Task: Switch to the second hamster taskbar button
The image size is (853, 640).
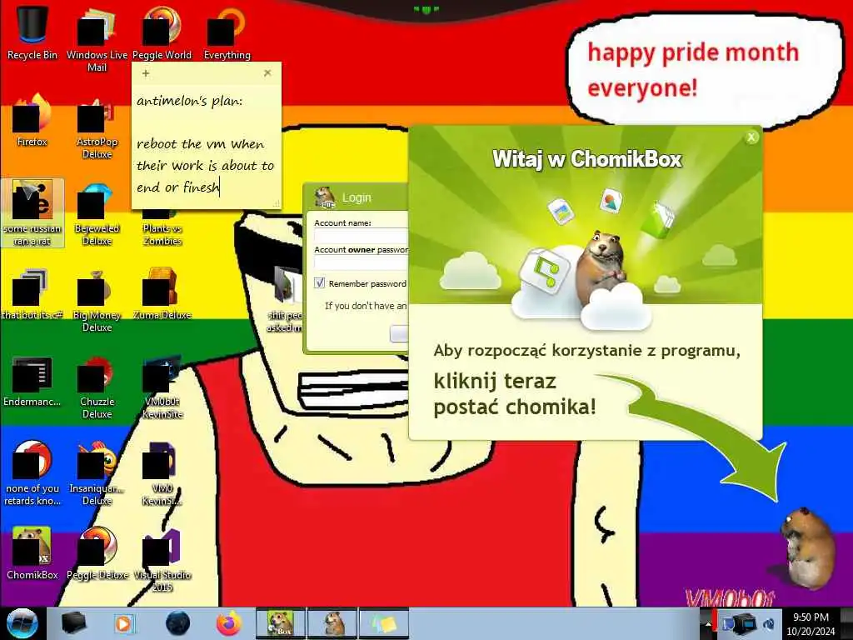Action: pyautogui.click(x=333, y=623)
